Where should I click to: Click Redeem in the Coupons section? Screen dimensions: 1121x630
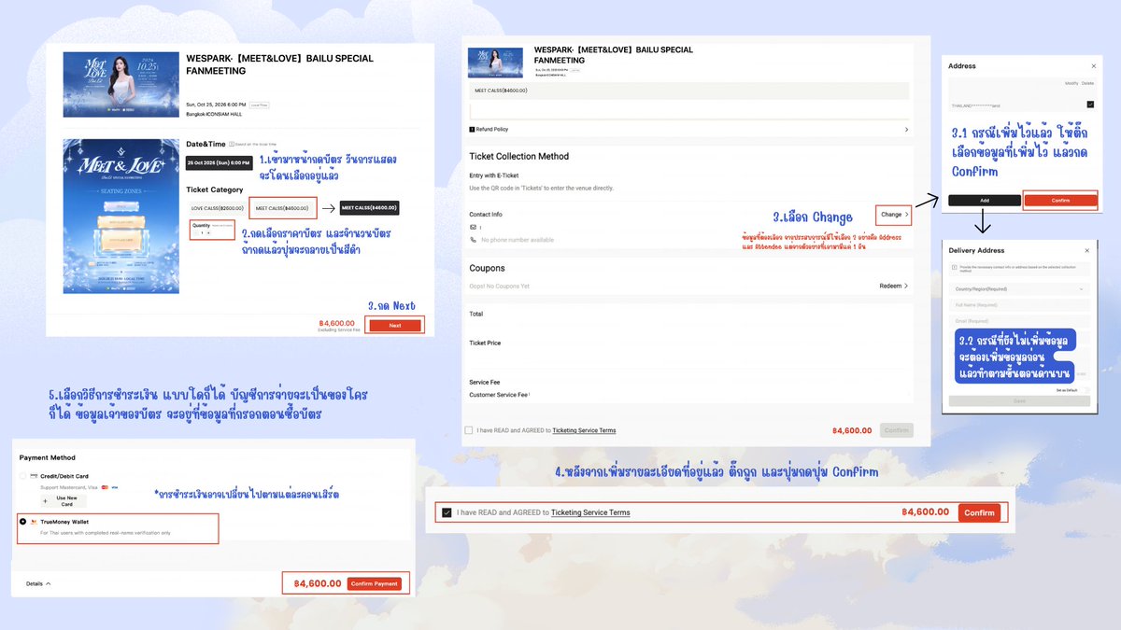(x=893, y=286)
